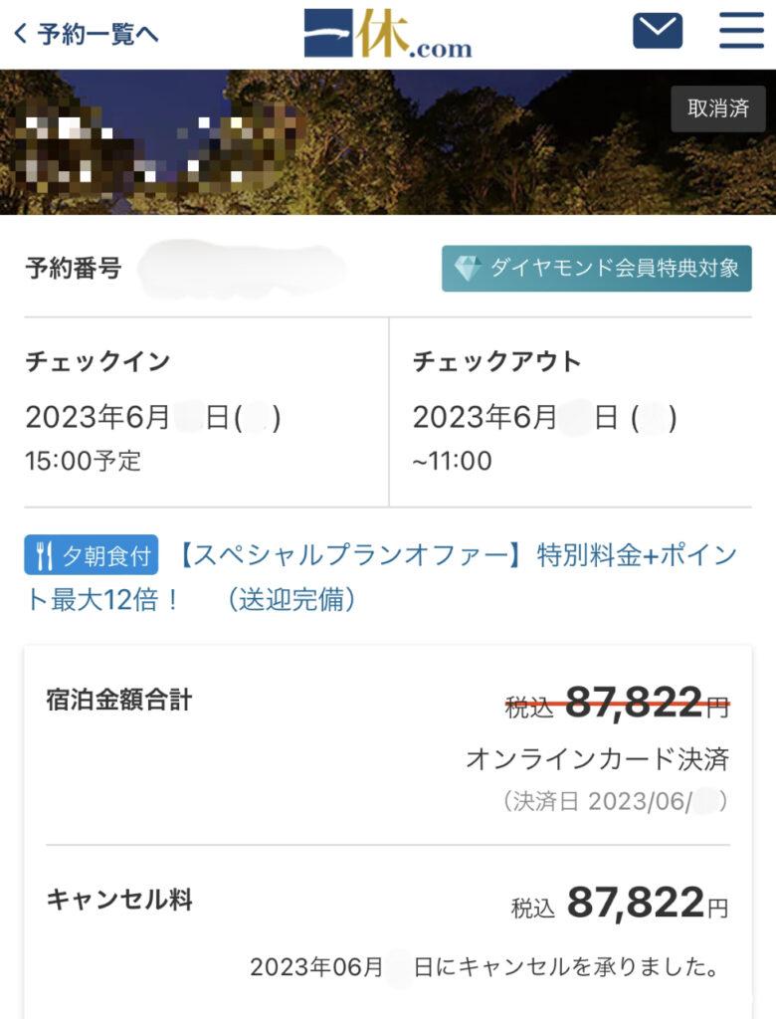Open the hamburger menu
Image resolution: width=776 pixels, height=1019 pixels.
pyautogui.click(x=740, y=31)
